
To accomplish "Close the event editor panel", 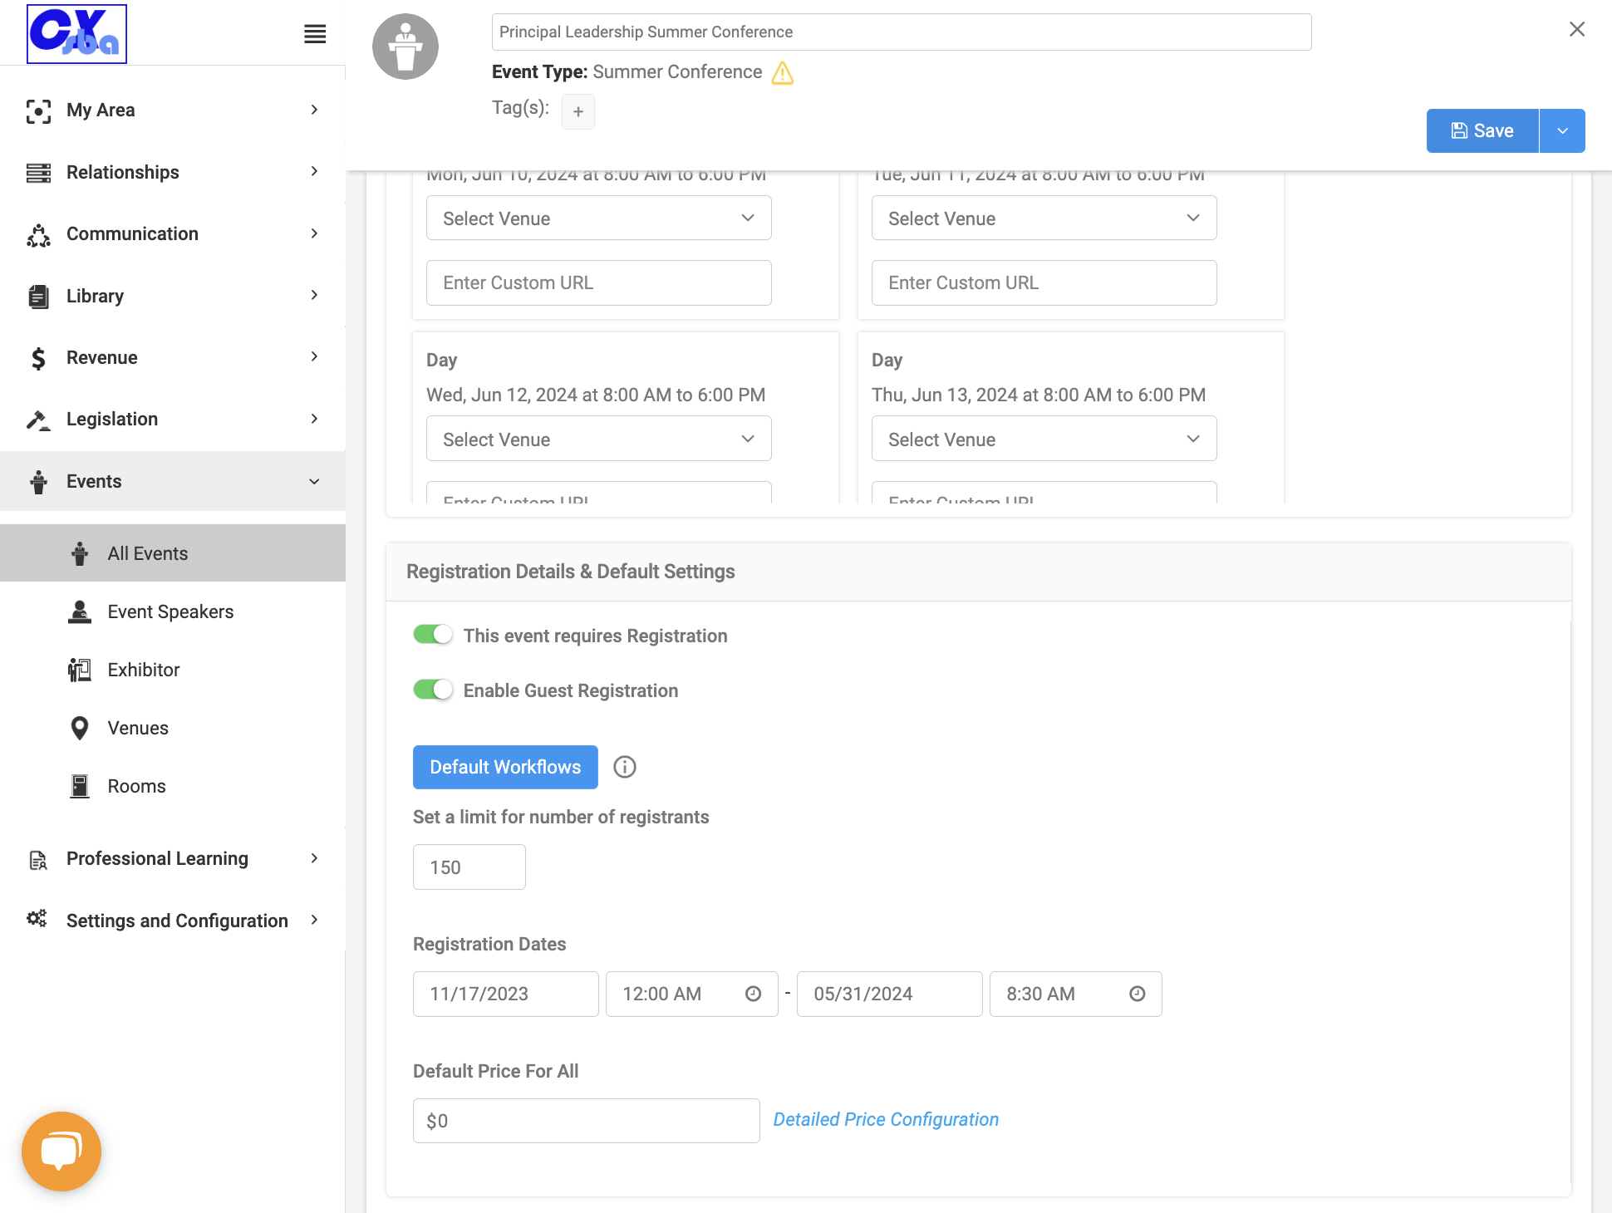I will pos(1577,29).
